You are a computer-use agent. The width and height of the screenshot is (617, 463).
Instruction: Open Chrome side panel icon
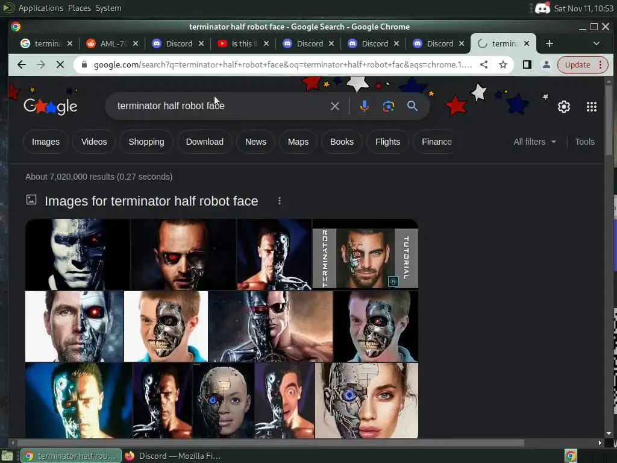[x=527, y=65]
